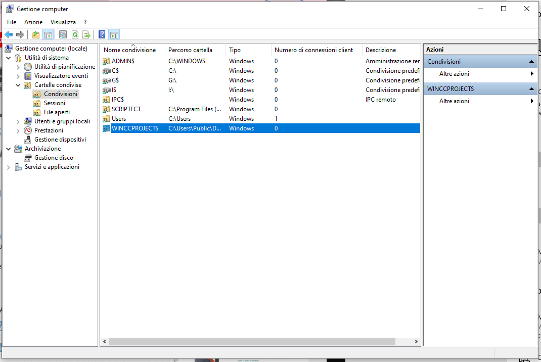Toggle the Show/Hide console tree icon
Image resolution: width=541 pixels, height=362 pixels.
[48, 34]
